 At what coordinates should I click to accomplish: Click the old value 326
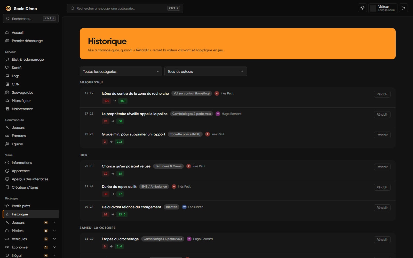coord(106,101)
